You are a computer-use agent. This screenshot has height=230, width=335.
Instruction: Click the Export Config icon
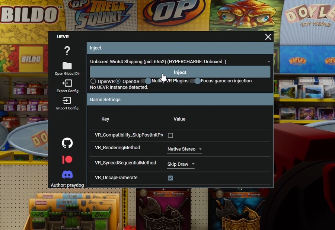pos(67,83)
